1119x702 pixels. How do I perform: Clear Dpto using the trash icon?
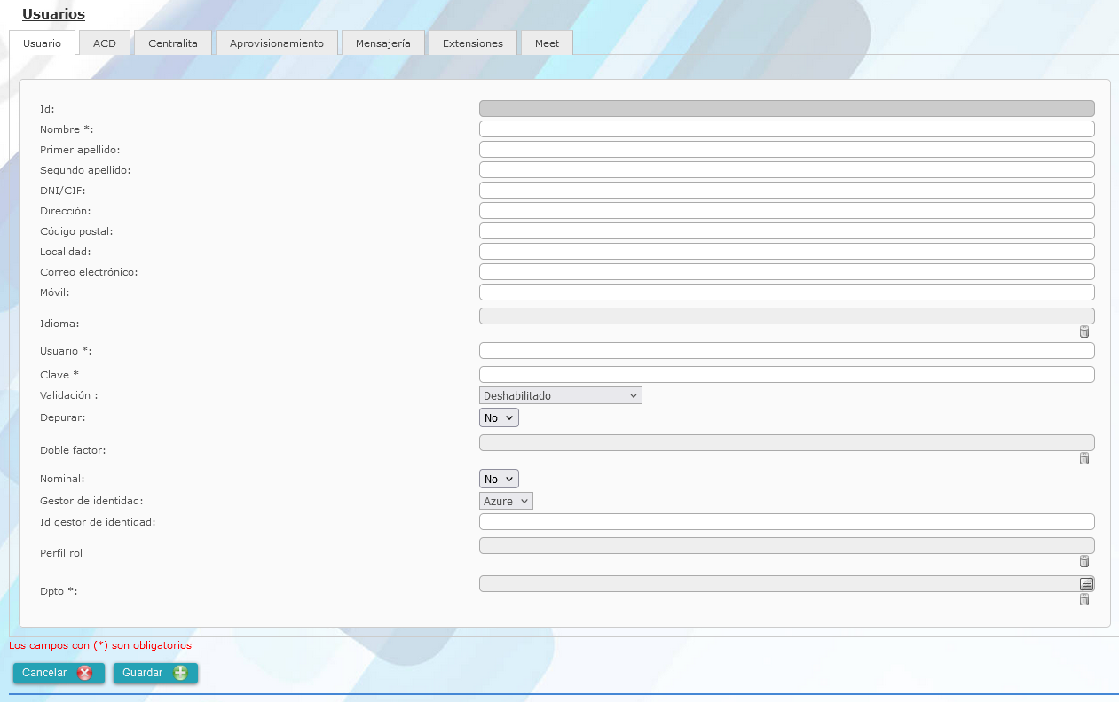click(x=1084, y=600)
